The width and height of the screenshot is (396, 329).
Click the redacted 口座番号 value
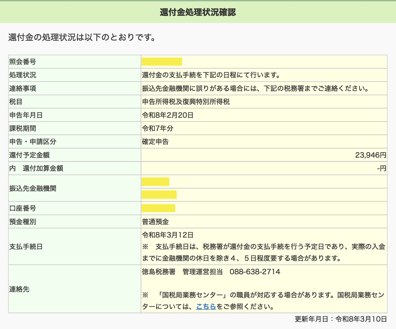click(x=158, y=208)
